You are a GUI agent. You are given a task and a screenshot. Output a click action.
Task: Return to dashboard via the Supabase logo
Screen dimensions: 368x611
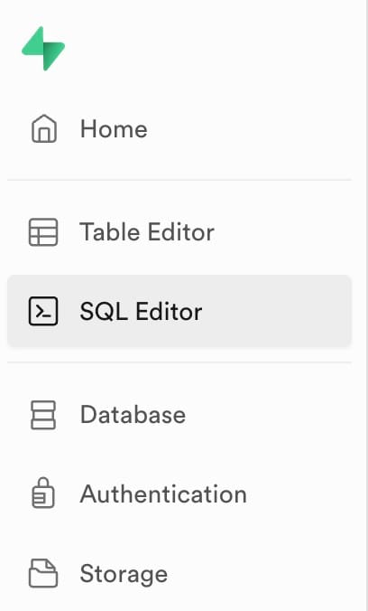click(x=43, y=49)
